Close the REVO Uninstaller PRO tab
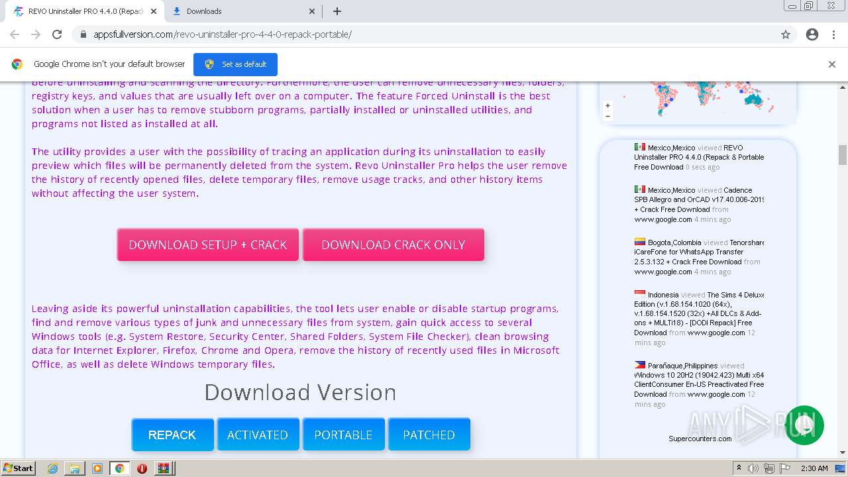 (x=154, y=11)
